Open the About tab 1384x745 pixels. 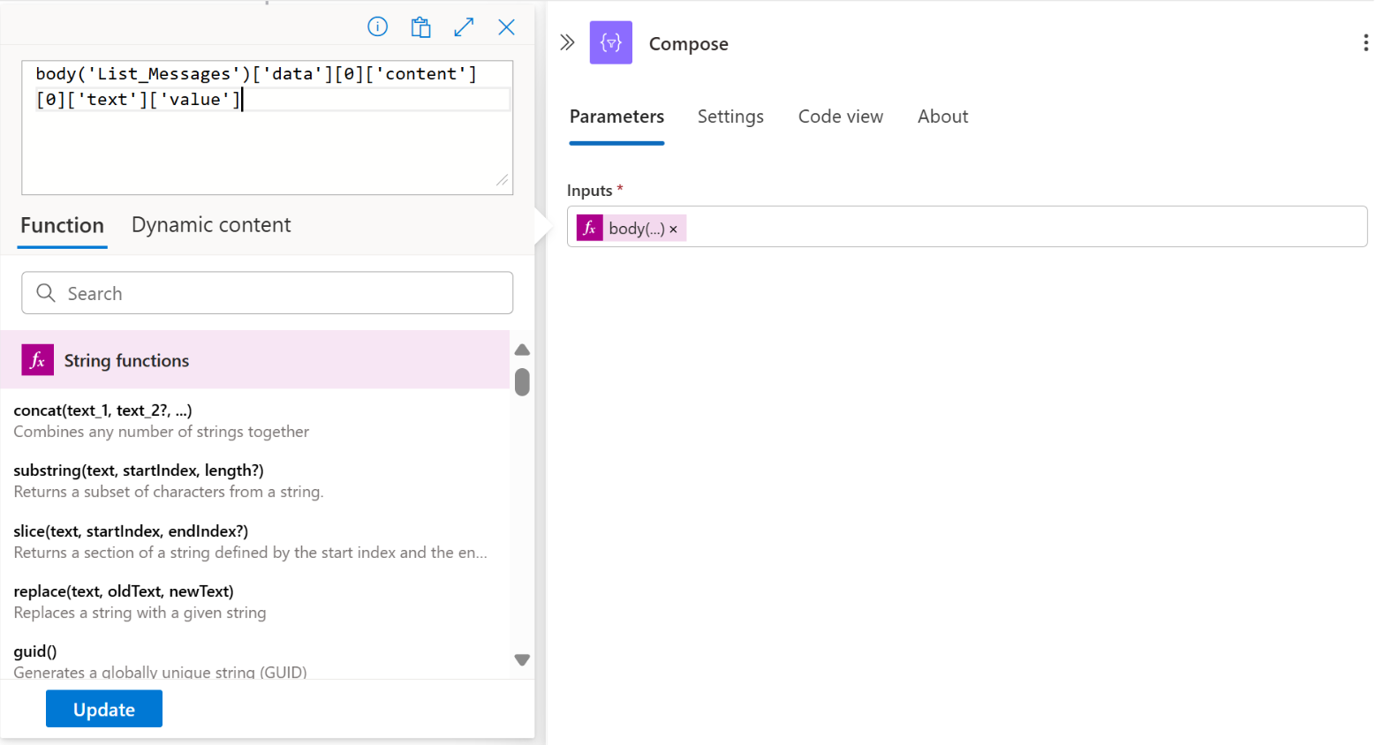942,117
